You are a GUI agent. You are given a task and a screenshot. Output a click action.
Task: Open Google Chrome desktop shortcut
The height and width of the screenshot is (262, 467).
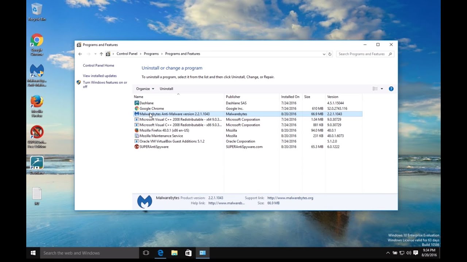point(37,45)
